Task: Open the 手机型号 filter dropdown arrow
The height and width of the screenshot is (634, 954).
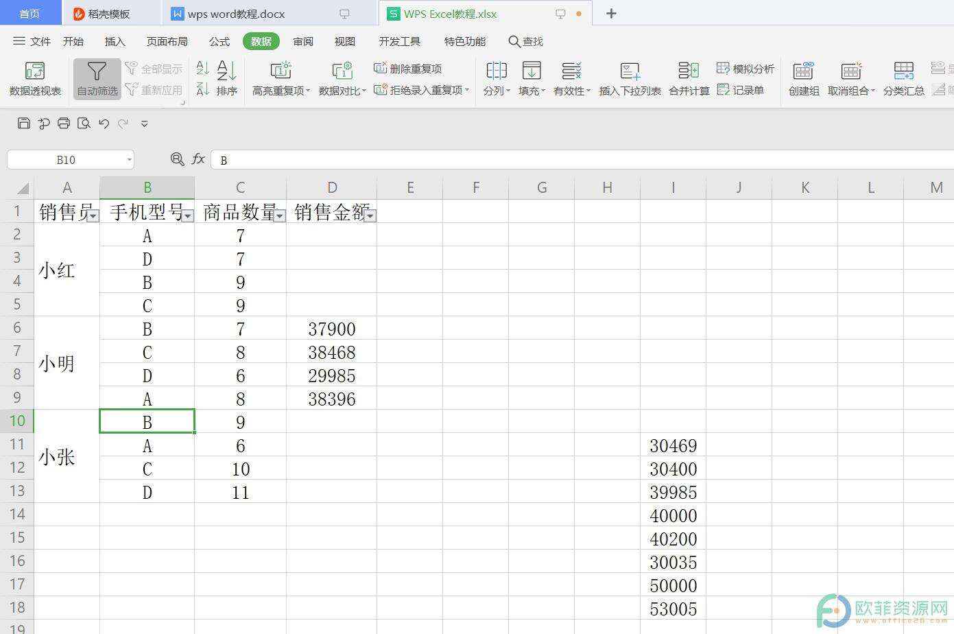Action: 187,216
